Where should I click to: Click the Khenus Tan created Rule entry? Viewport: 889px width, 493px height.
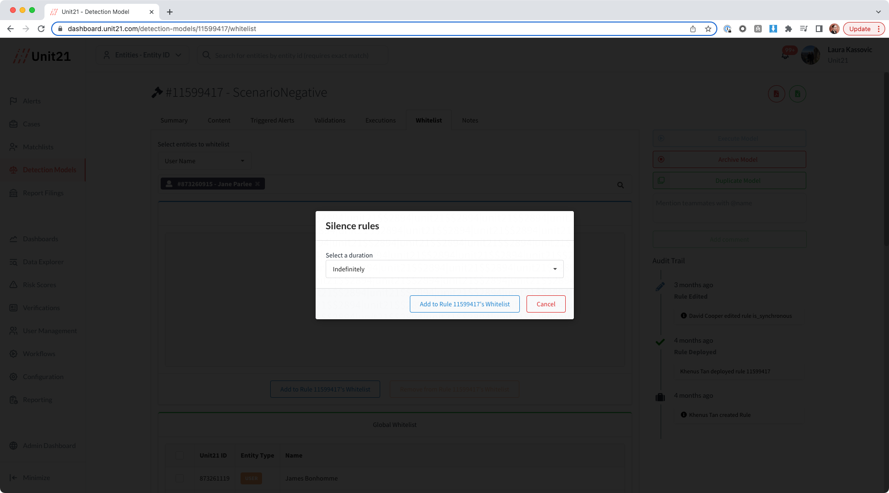(x=720, y=415)
